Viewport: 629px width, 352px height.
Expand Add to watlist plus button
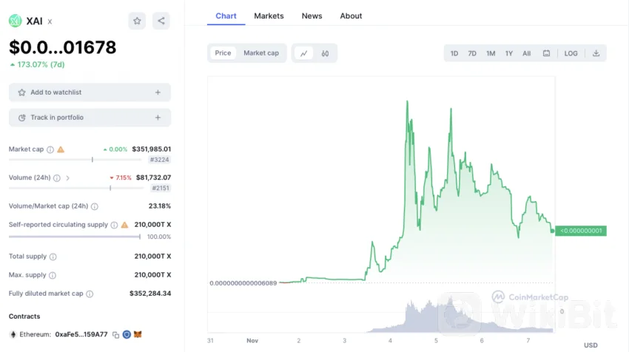coord(158,92)
